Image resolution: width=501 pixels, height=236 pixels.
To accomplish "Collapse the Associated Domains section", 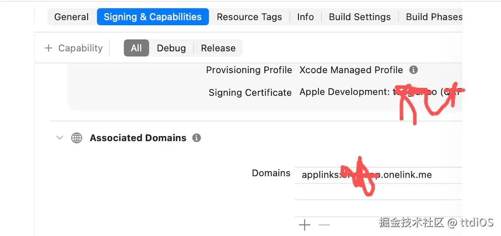I will click(x=60, y=138).
